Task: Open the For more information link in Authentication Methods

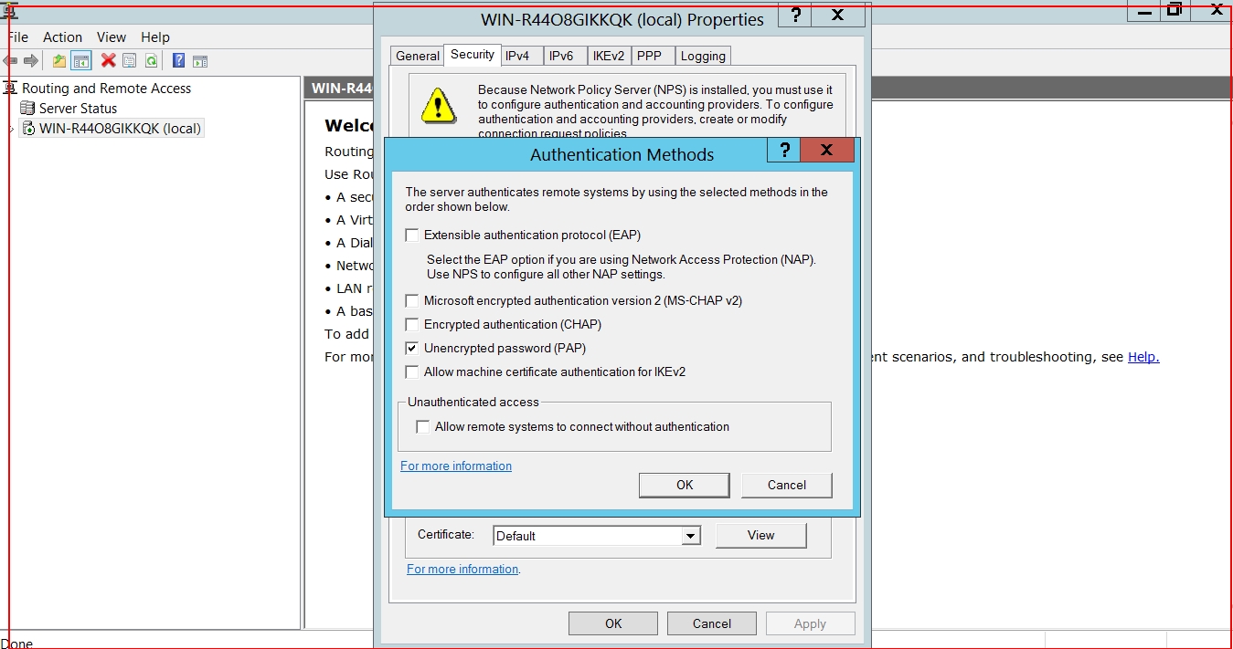Action: point(456,466)
